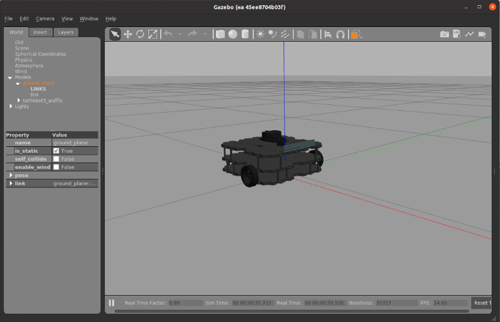Expand the pose property

(10, 175)
